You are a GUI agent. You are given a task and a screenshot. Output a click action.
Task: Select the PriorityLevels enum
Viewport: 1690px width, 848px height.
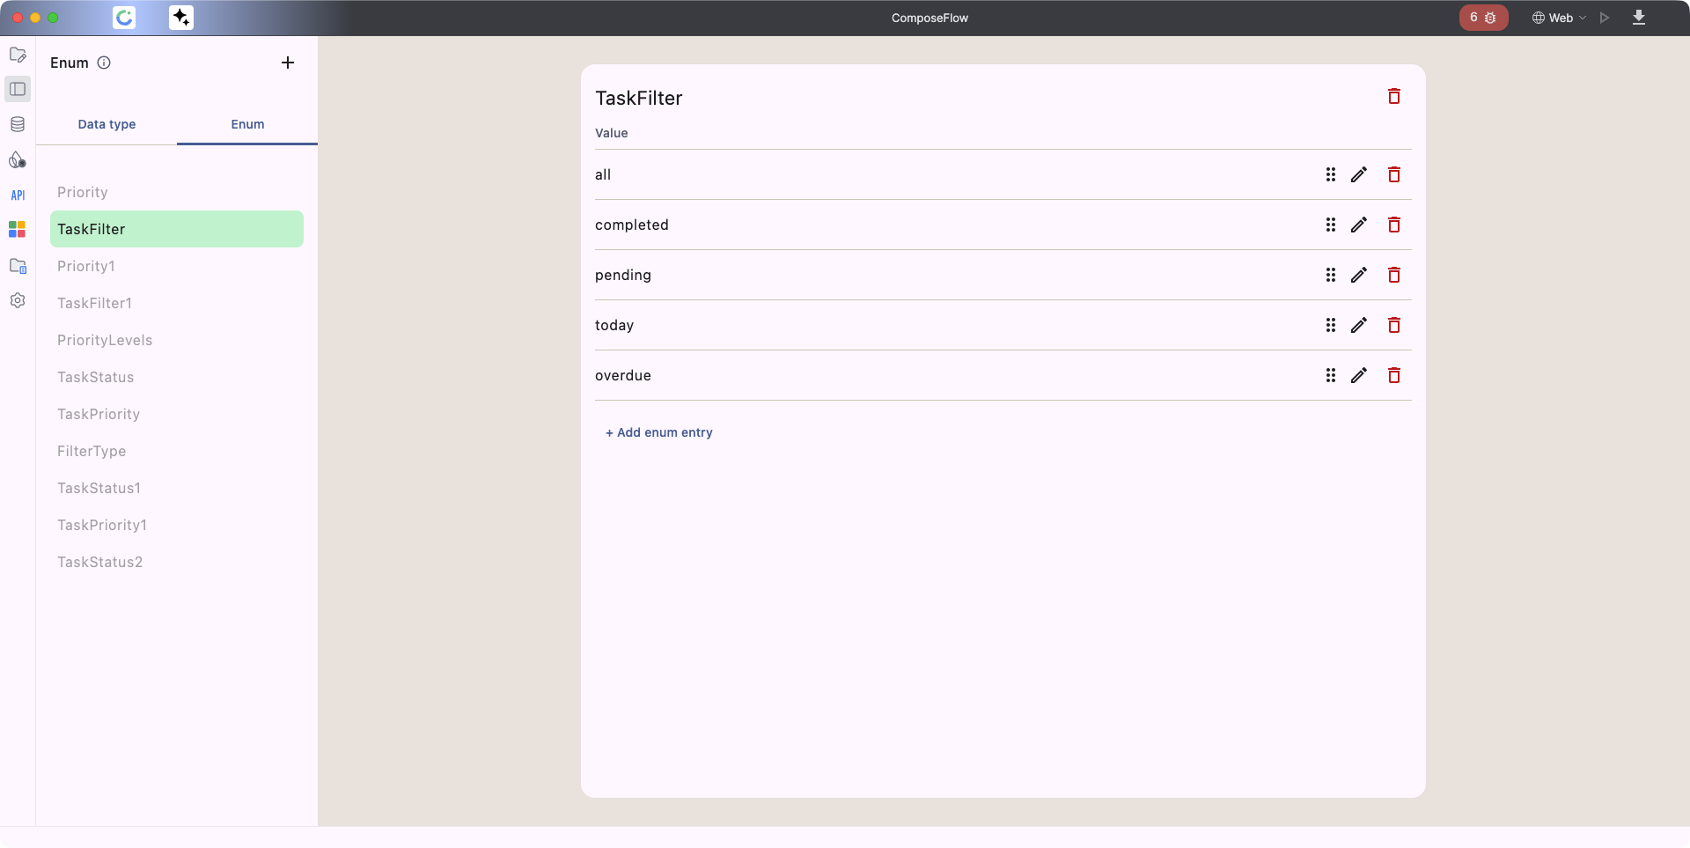pos(177,340)
